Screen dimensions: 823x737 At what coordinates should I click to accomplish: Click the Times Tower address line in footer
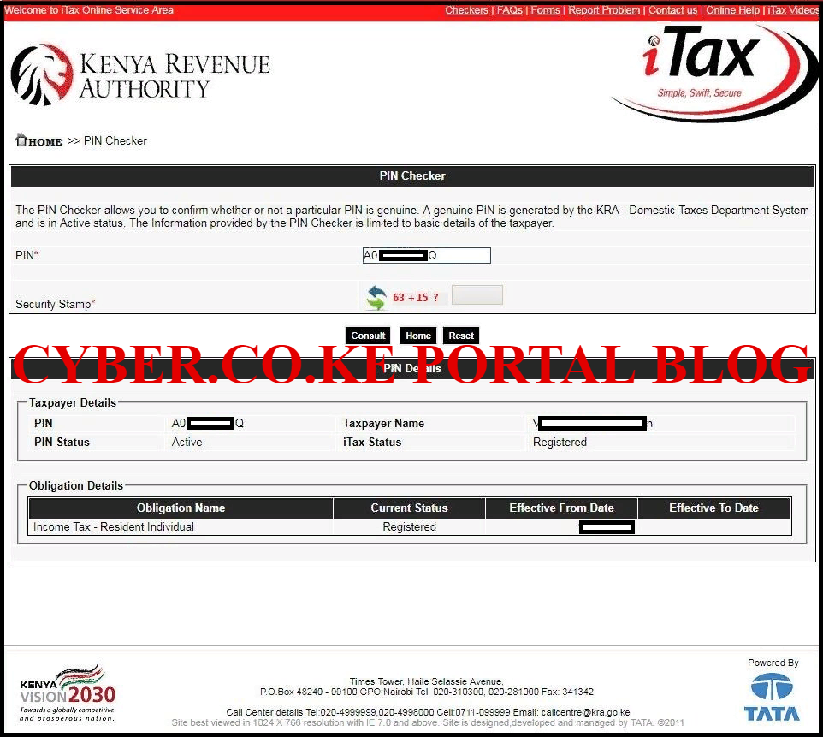426,681
